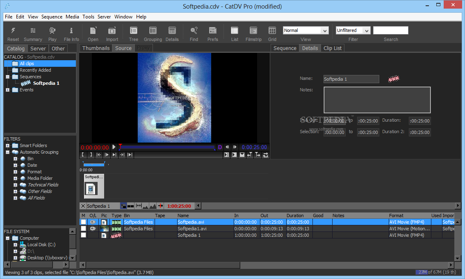This screenshot has width=465, height=279.
Task: Click the mark-in bracket button
Action: pos(83,154)
